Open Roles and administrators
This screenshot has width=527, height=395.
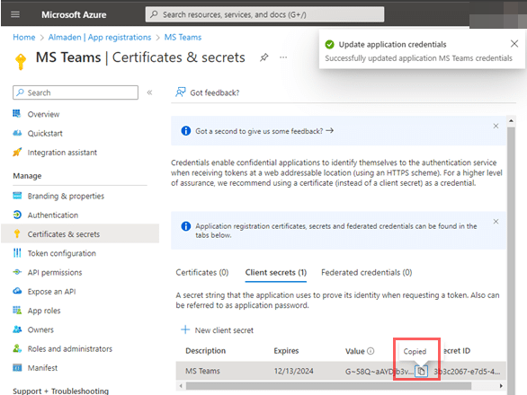(70, 349)
